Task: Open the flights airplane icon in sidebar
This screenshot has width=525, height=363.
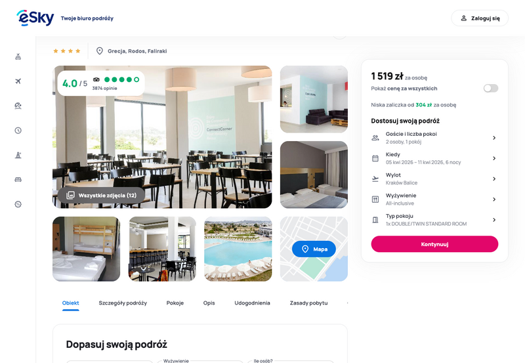Action: [18, 81]
